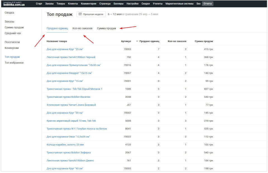This screenshot has height=173, width=268.
Task: Go to Посетители in sidebar
Action: [12, 42]
